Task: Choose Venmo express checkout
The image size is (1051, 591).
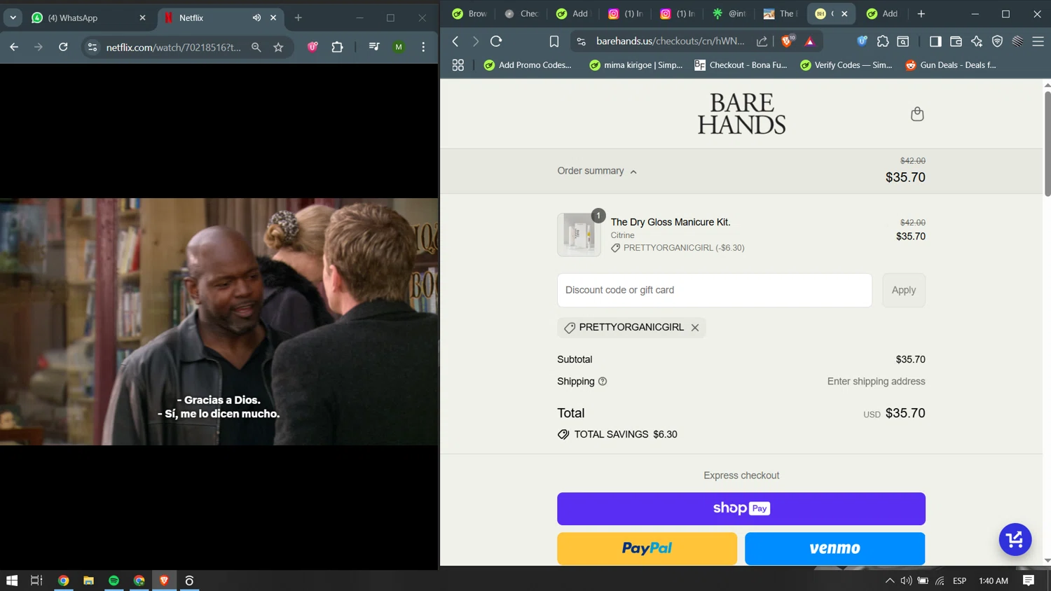Action: [x=834, y=548]
